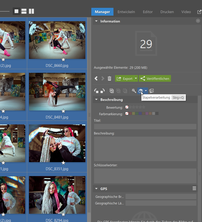Open the Editor tab
This screenshot has width=202, height=222.
click(148, 12)
